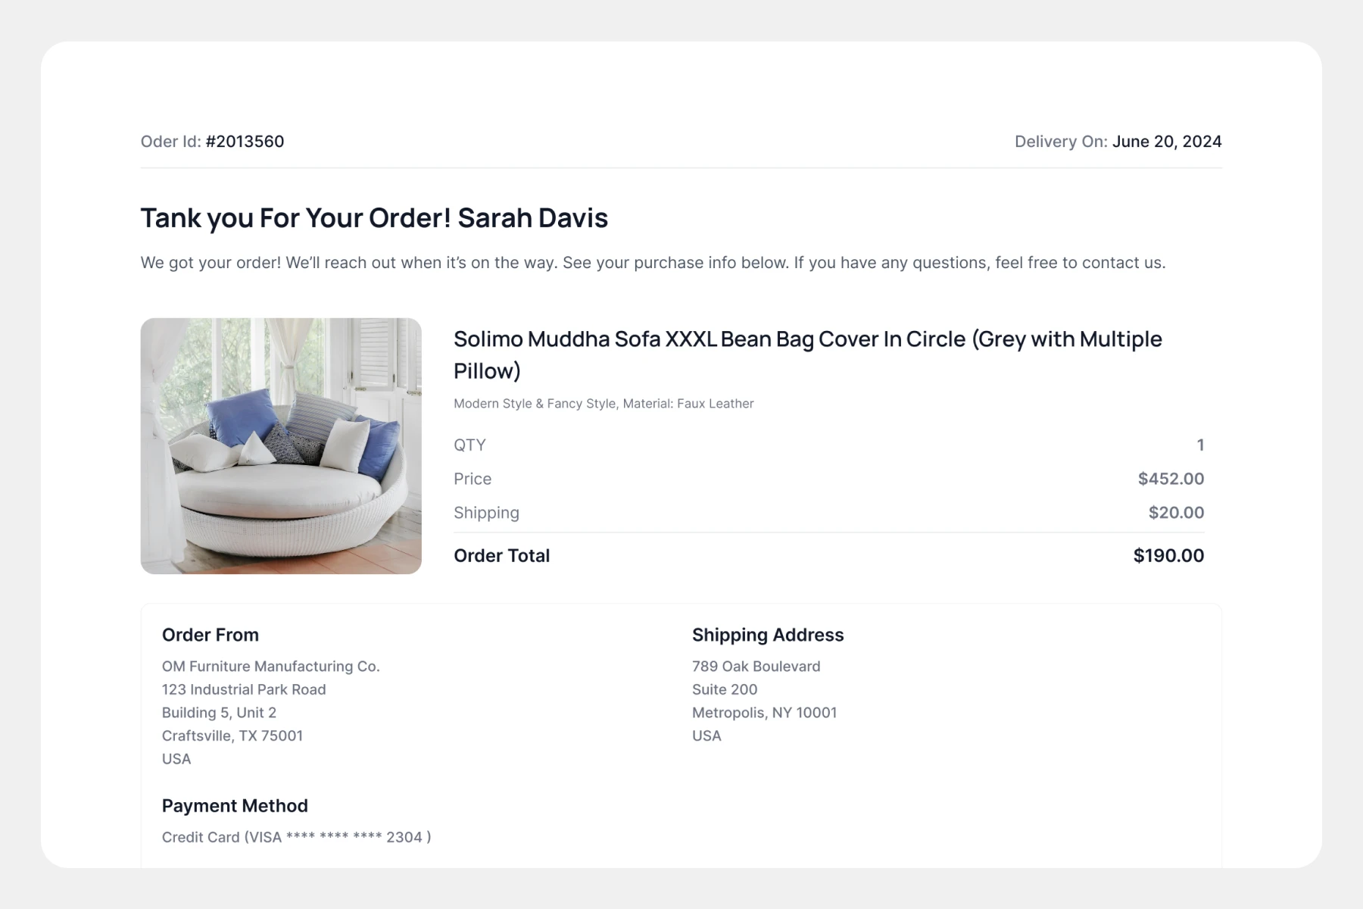Click the $20.00 shipping amount
The image size is (1363, 909).
(x=1176, y=513)
